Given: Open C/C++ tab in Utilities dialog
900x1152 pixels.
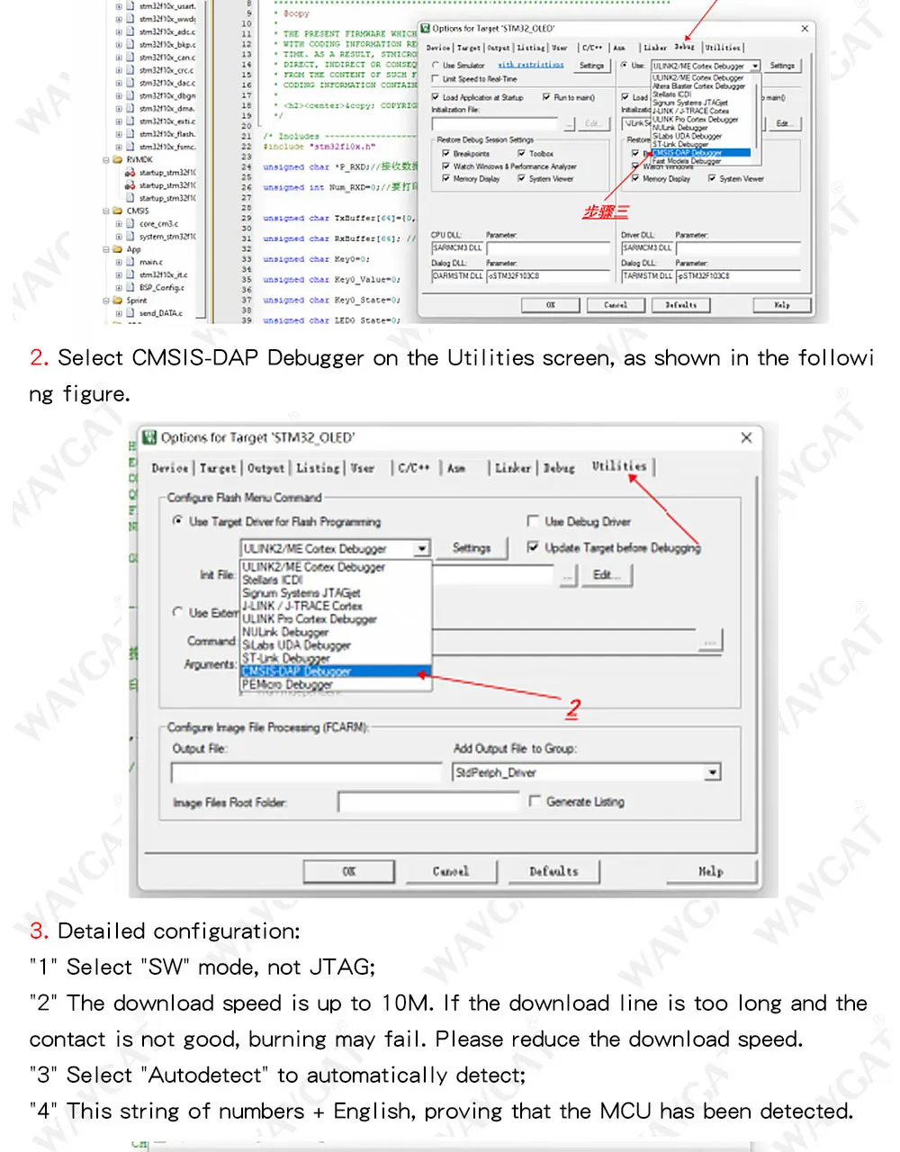Looking at the screenshot, I should tap(414, 468).
